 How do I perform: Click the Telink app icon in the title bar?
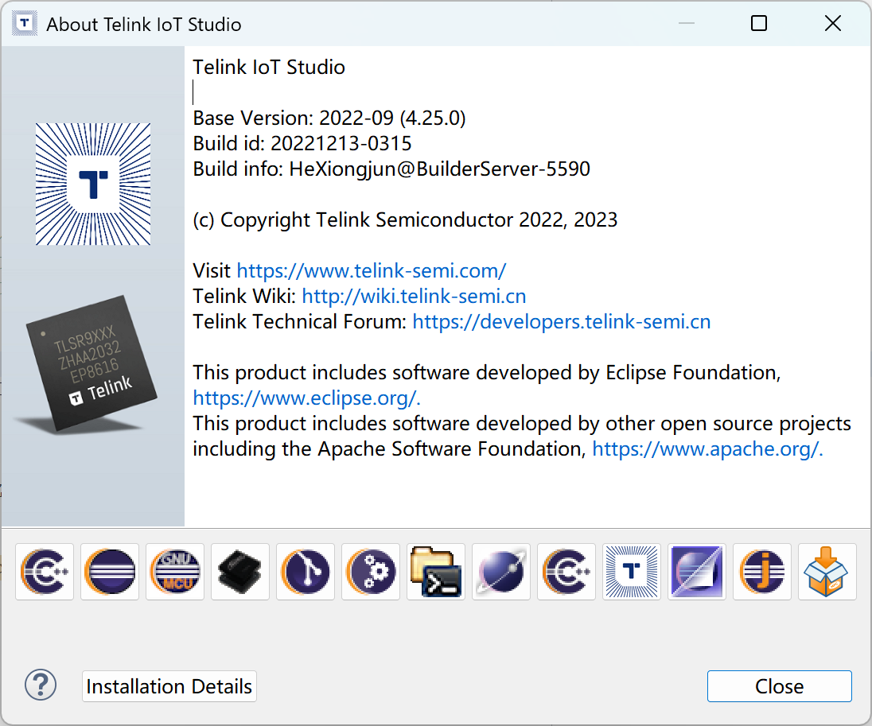(x=25, y=23)
